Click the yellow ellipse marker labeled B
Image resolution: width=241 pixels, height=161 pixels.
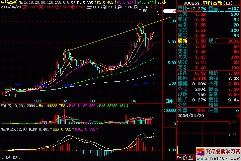[x=140, y=30]
